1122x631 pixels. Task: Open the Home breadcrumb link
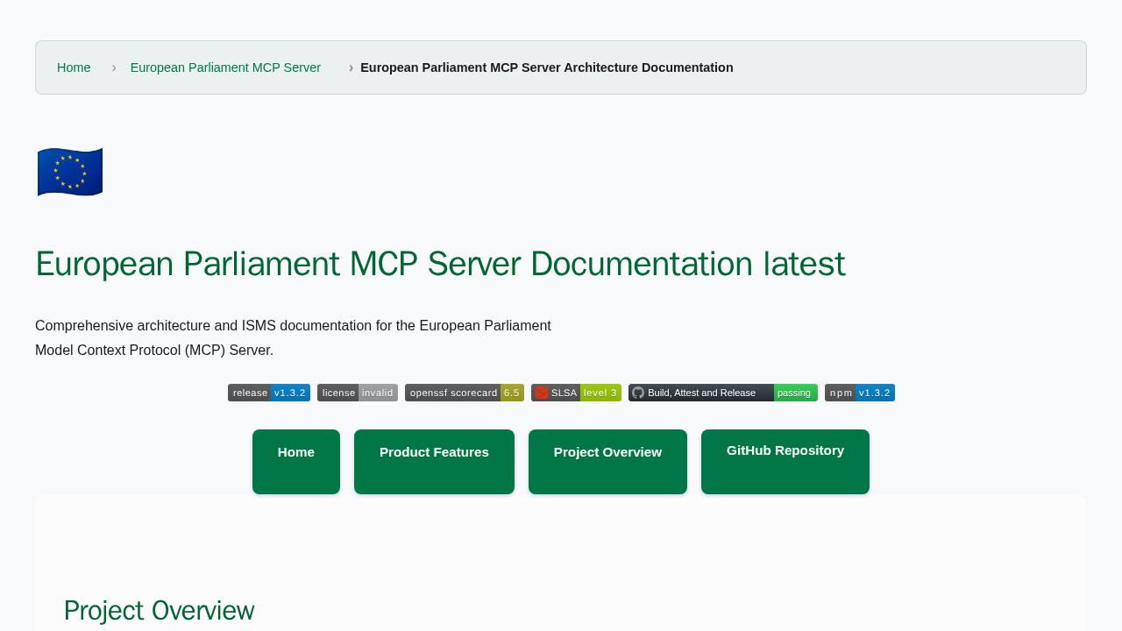[74, 67]
